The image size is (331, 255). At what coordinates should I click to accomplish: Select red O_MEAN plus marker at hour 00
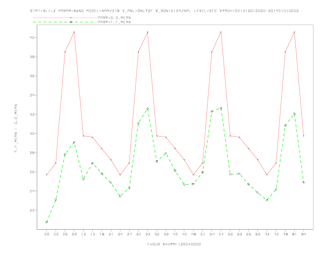pos(47,175)
